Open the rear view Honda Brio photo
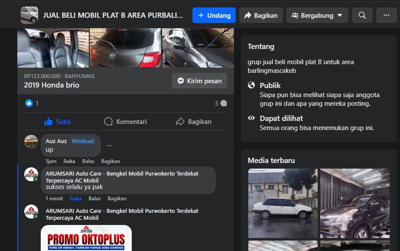The image size is (400, 251). tap(126, 48)
